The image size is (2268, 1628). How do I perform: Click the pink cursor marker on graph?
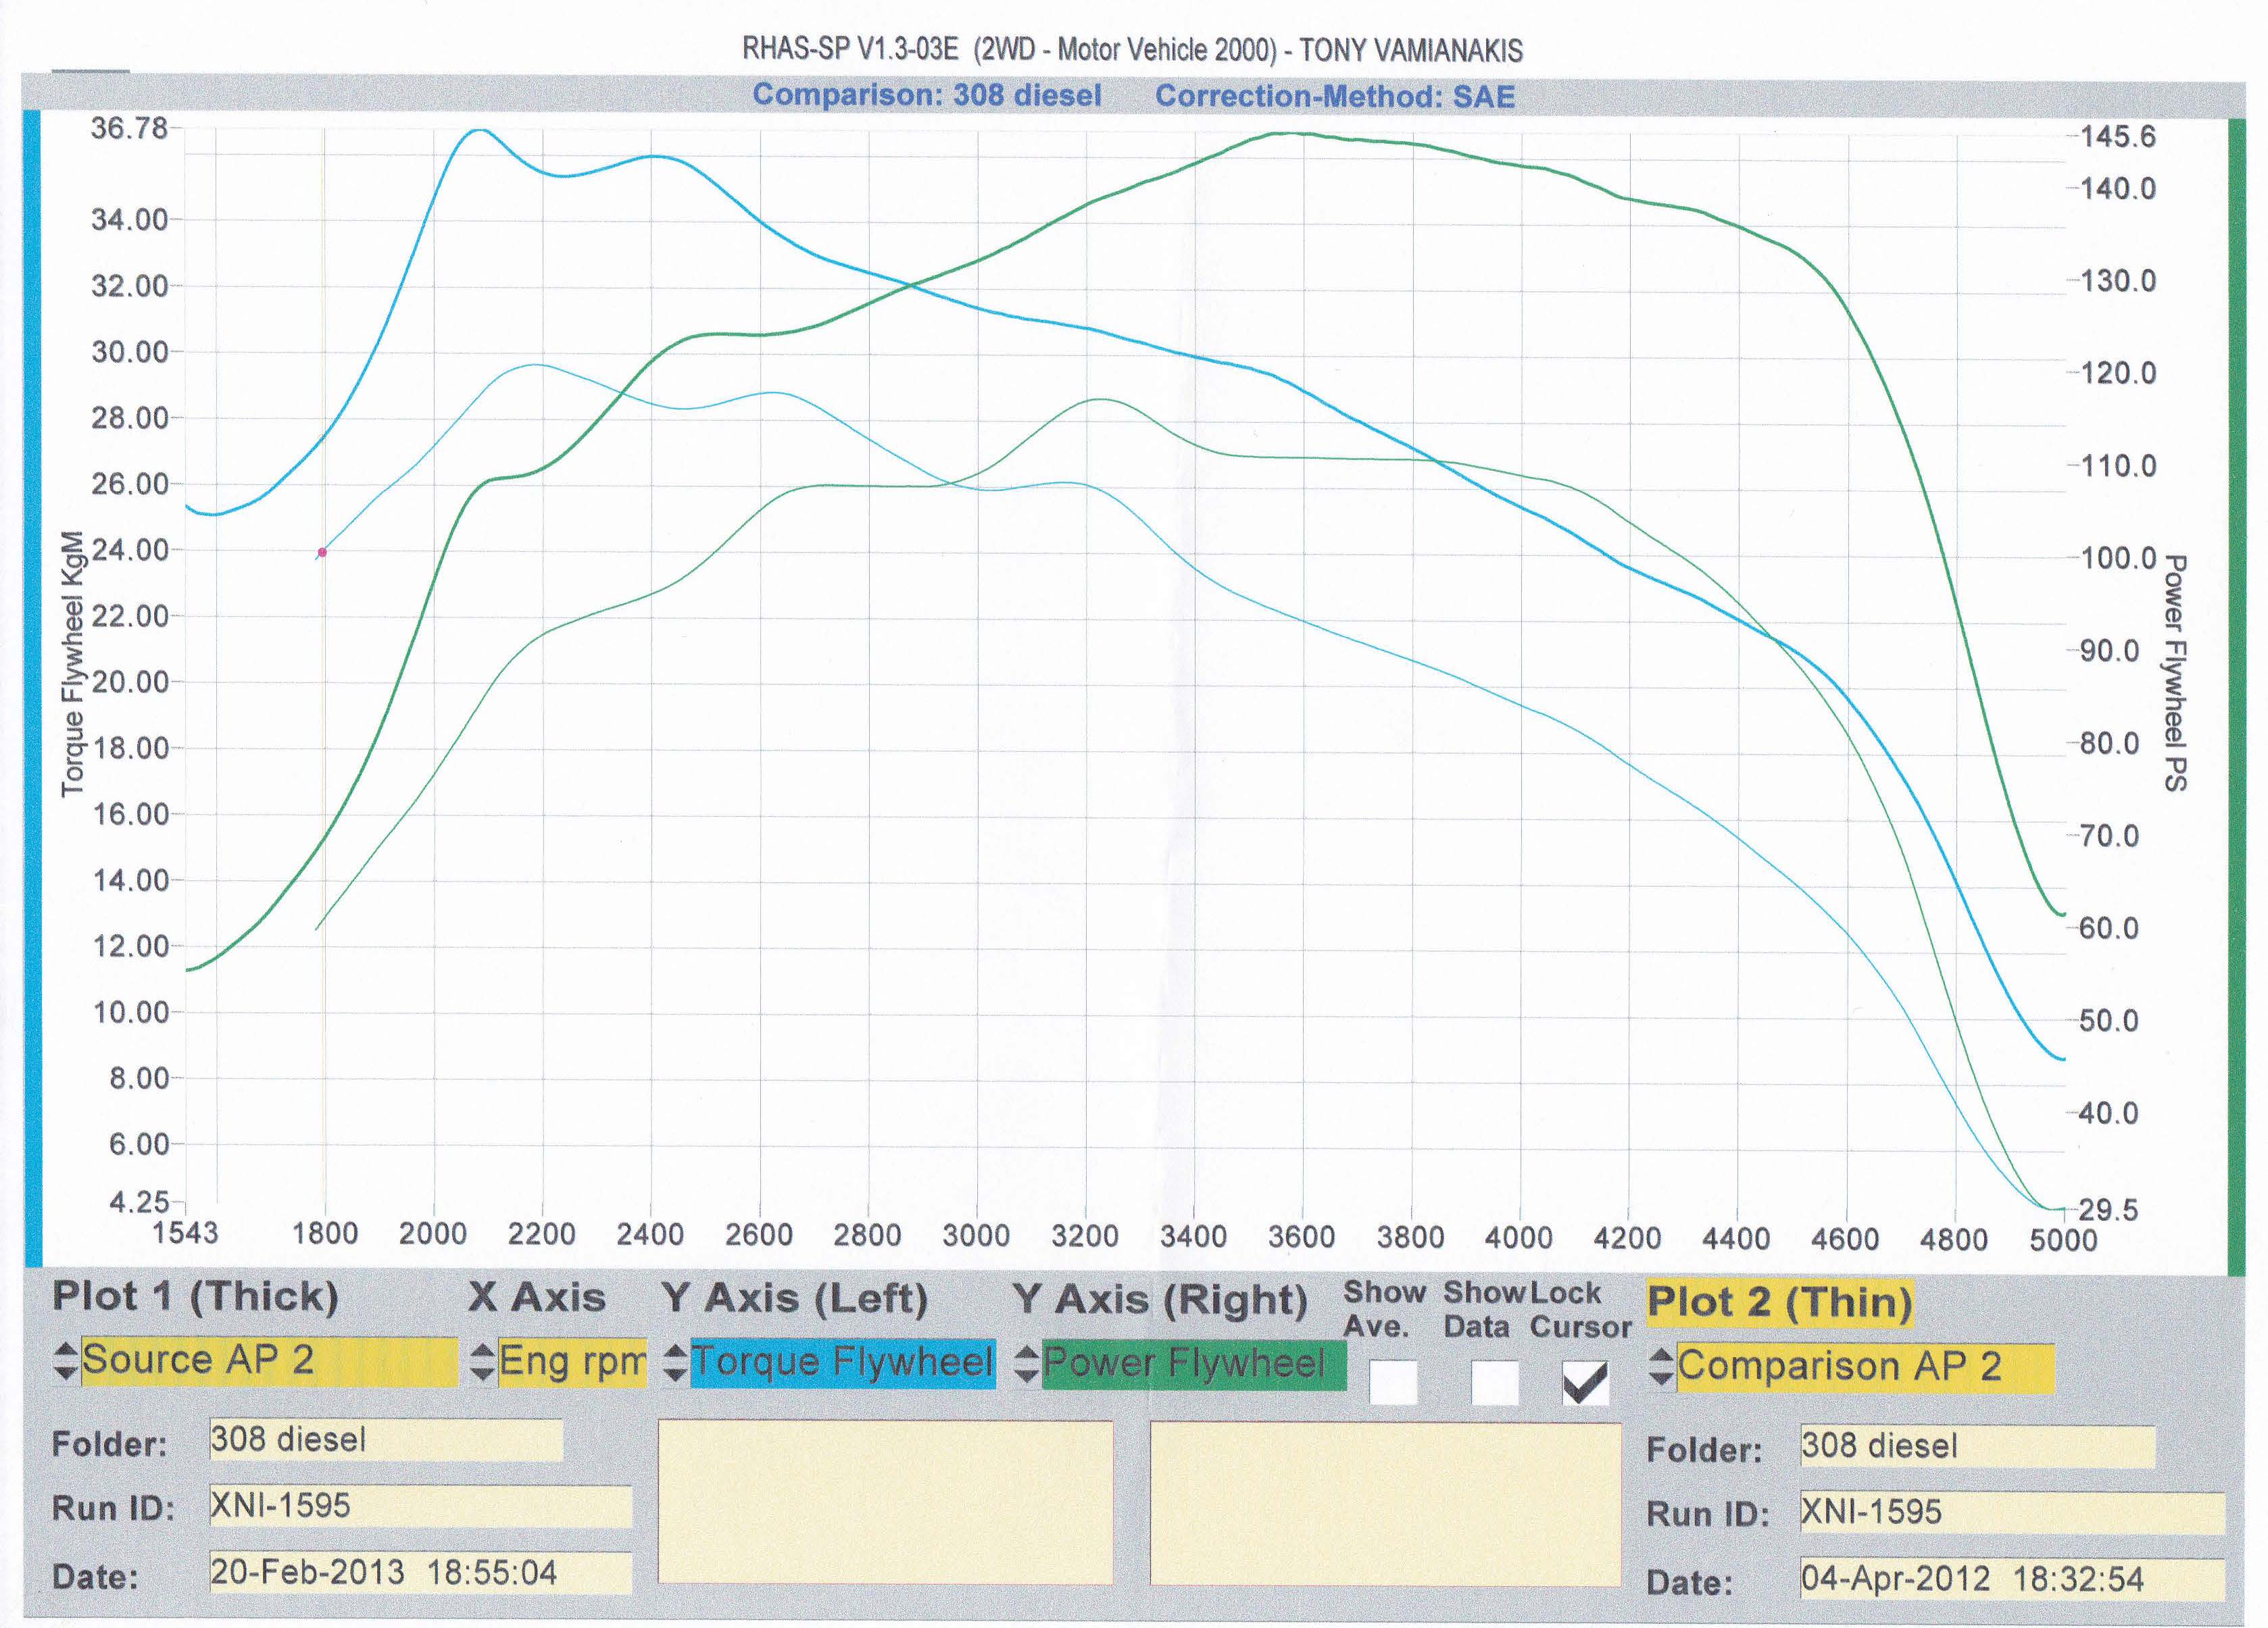(x=322, y=553)
